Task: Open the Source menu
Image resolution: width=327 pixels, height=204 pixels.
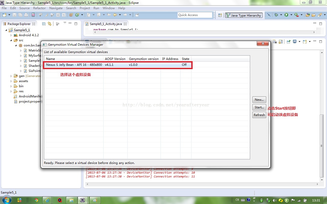Action: click(x=25, y=8)
